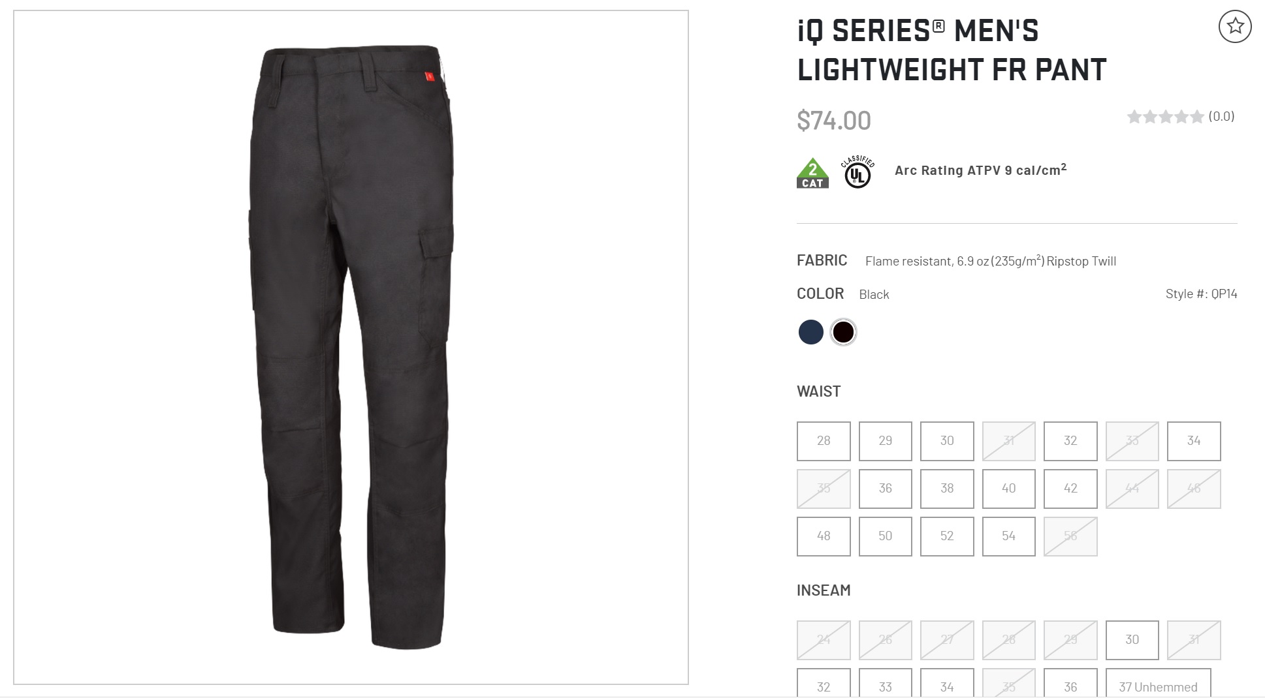Choose waist size 54
Viewport: 1265px width, 700px height.
point(1008,536)
